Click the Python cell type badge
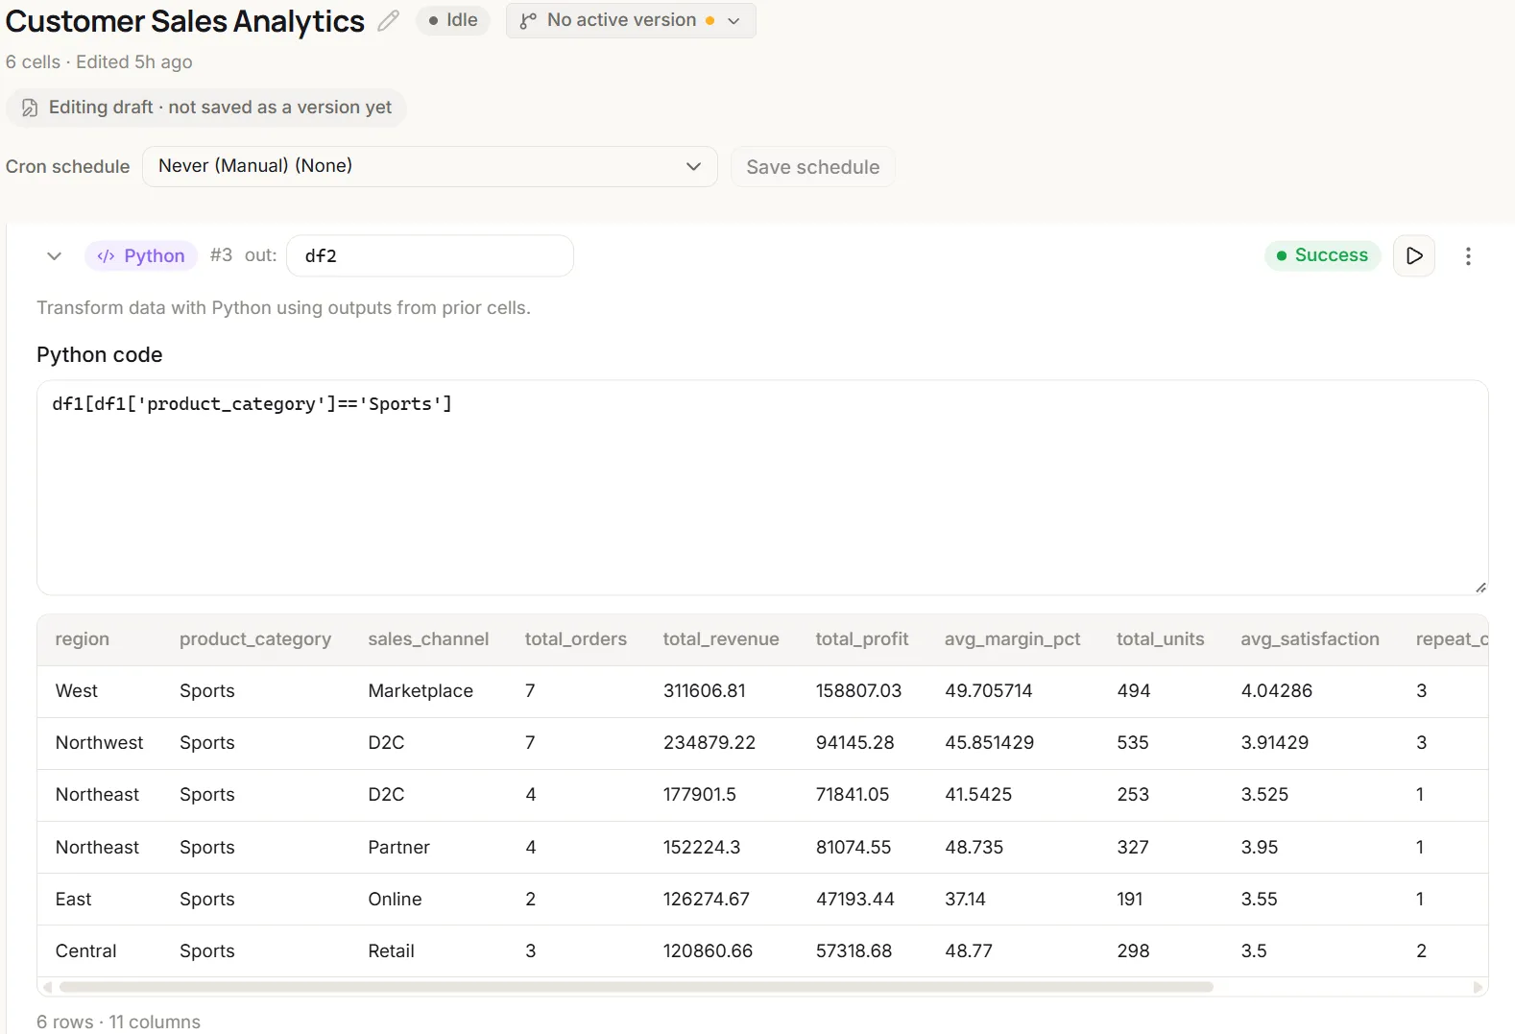1515x1034 pixels. [x=141, y=256]
